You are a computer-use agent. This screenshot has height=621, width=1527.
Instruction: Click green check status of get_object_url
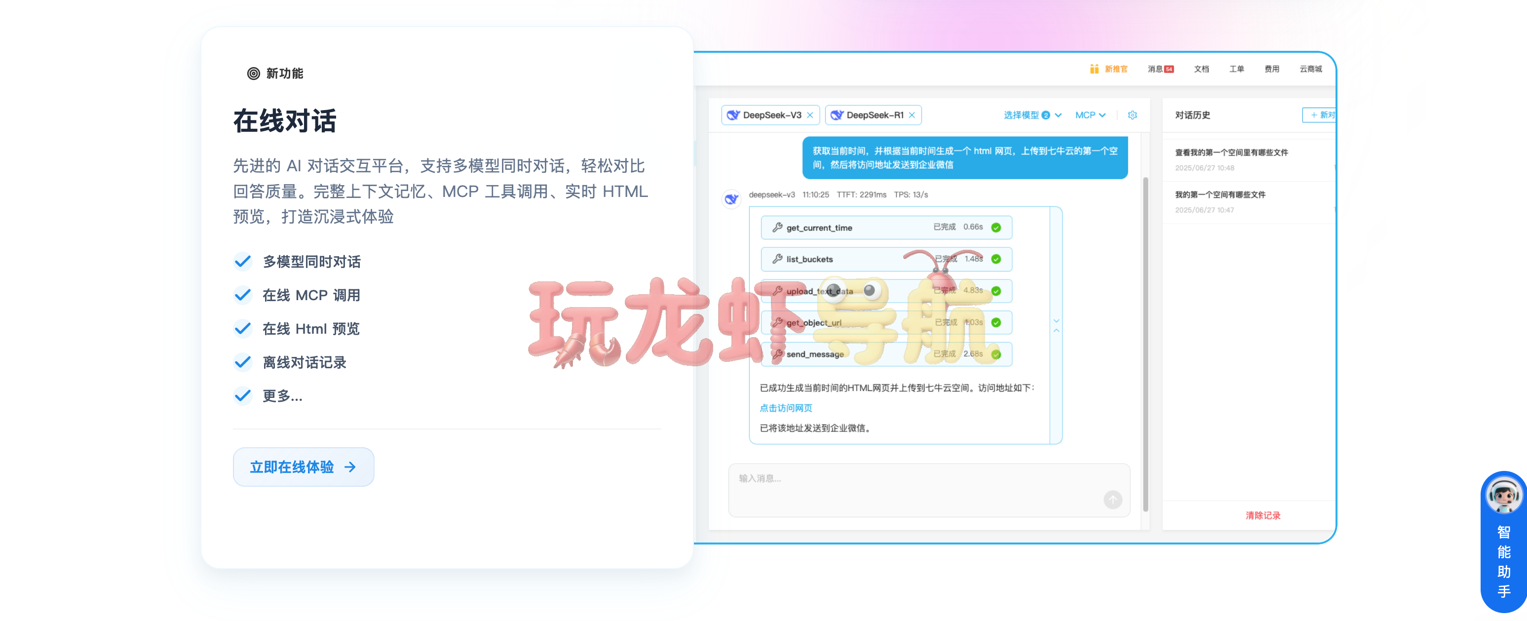pos(996,322)
